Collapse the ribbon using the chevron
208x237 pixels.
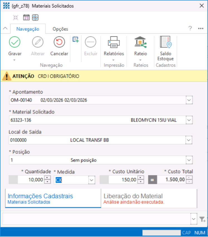(5, 28)
